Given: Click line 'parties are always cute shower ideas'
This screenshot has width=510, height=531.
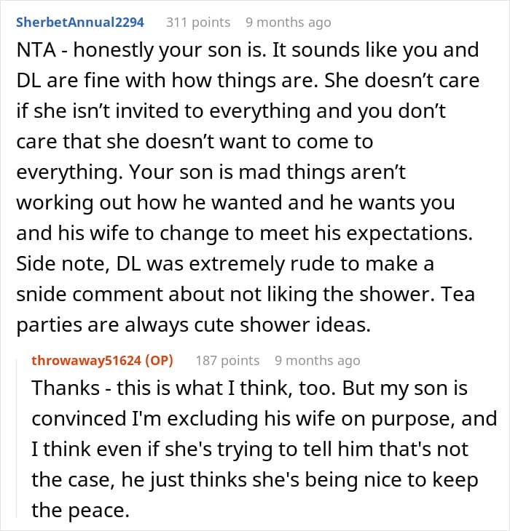Looking at the screenshot, I should tap(194, 325).
